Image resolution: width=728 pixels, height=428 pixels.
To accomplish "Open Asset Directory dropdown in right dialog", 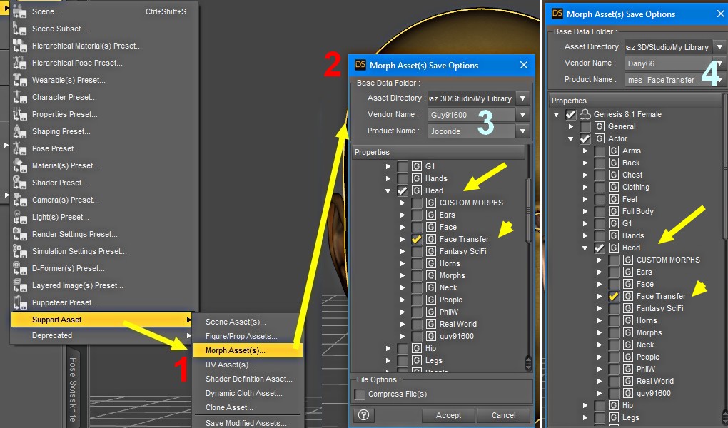I will coord(719,47).
